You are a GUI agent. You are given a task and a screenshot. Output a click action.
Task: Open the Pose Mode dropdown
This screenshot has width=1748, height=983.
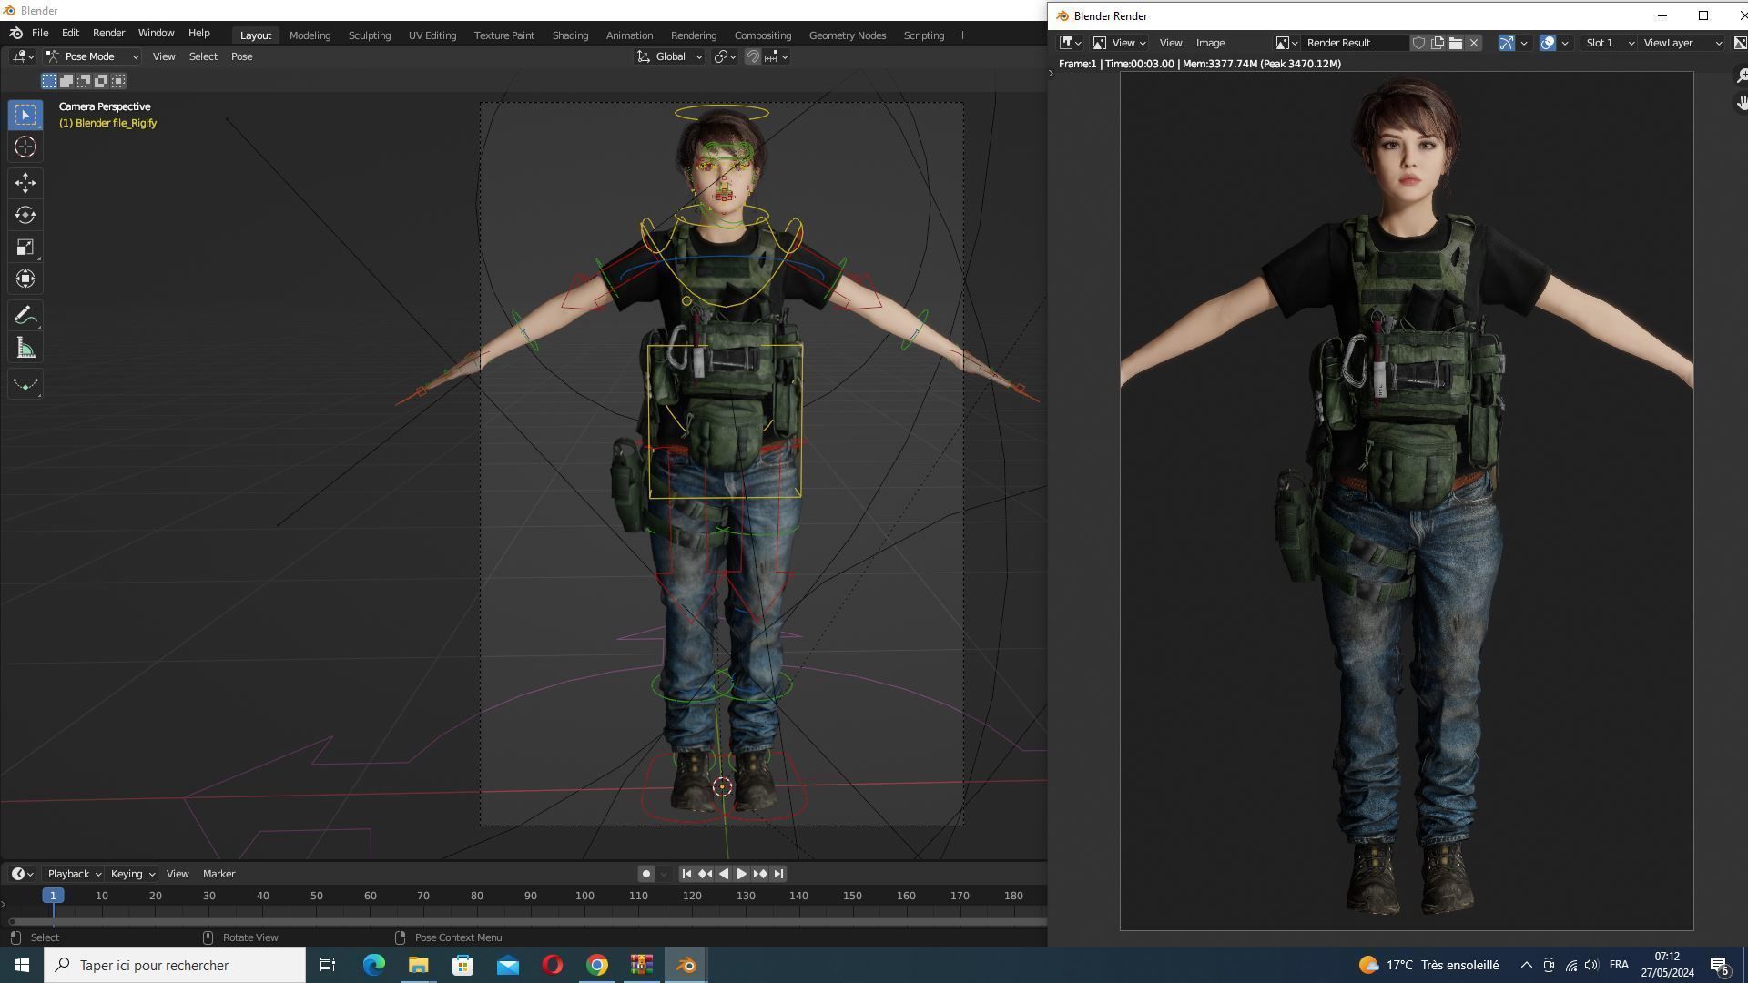click(x=93, y=56)
